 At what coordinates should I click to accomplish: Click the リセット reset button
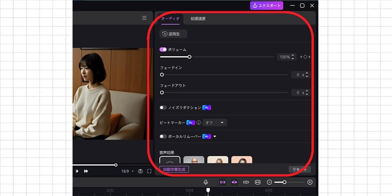coord(299,169)
